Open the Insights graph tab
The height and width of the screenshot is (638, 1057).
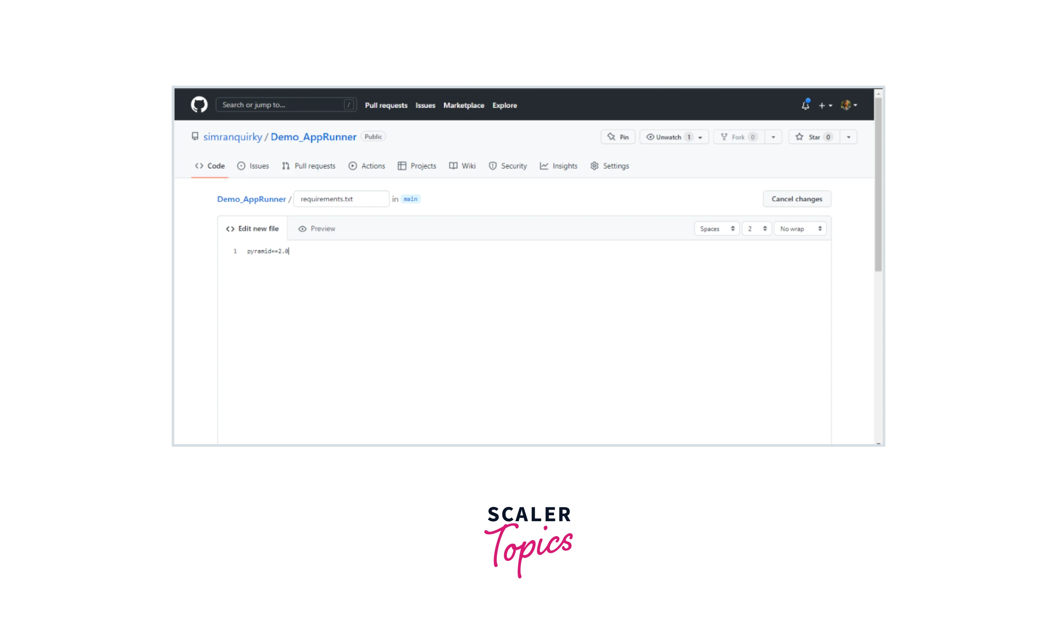point(559,166)
